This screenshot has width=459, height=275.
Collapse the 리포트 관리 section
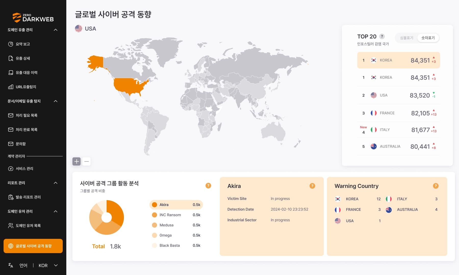pyautogui.click(x=56, y=183)
